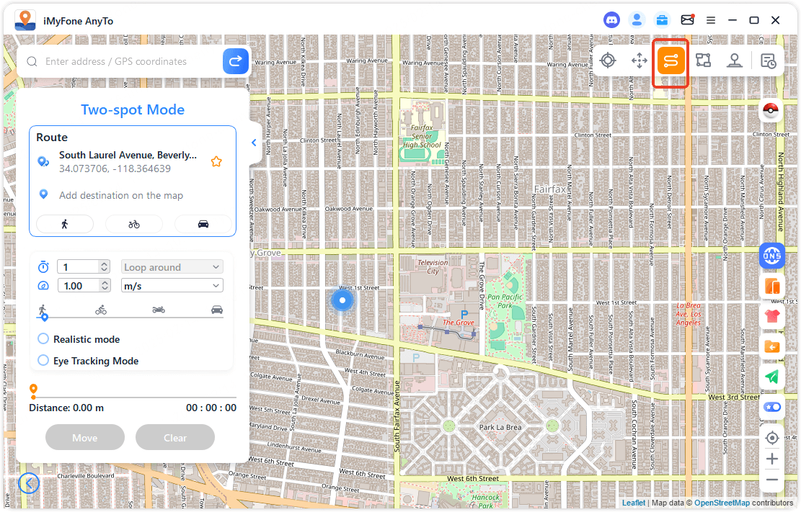Open the hamburger menu in title bar

(x=711, y=20)
